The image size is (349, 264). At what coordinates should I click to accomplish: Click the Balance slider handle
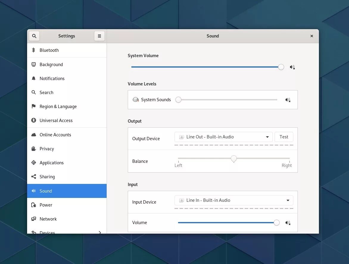point(234,159)
